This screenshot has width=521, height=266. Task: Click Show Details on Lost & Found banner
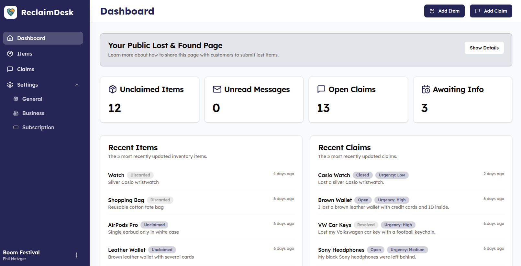click(x=484, y=48)
